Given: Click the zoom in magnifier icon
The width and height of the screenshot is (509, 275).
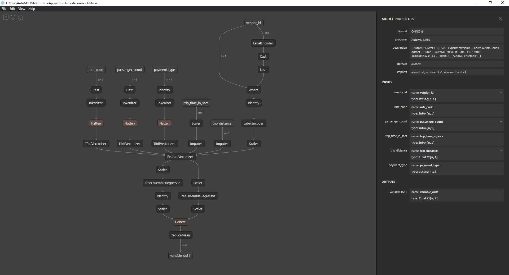Looking at the screenshot, I should [13, 17].
